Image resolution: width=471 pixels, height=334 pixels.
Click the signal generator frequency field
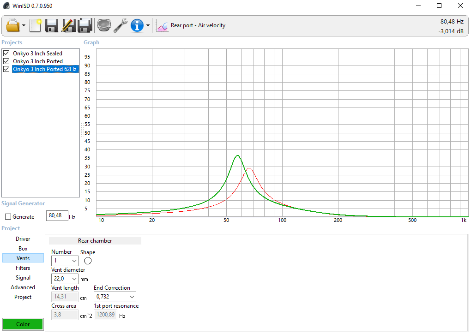pyautogui.click(x=57, y=216)
